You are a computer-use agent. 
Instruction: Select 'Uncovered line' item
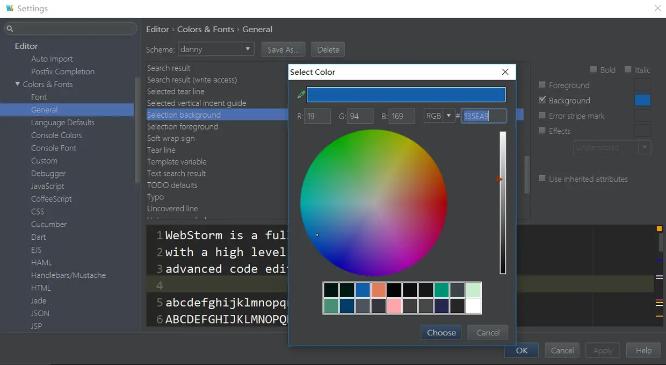coord(172,209)
